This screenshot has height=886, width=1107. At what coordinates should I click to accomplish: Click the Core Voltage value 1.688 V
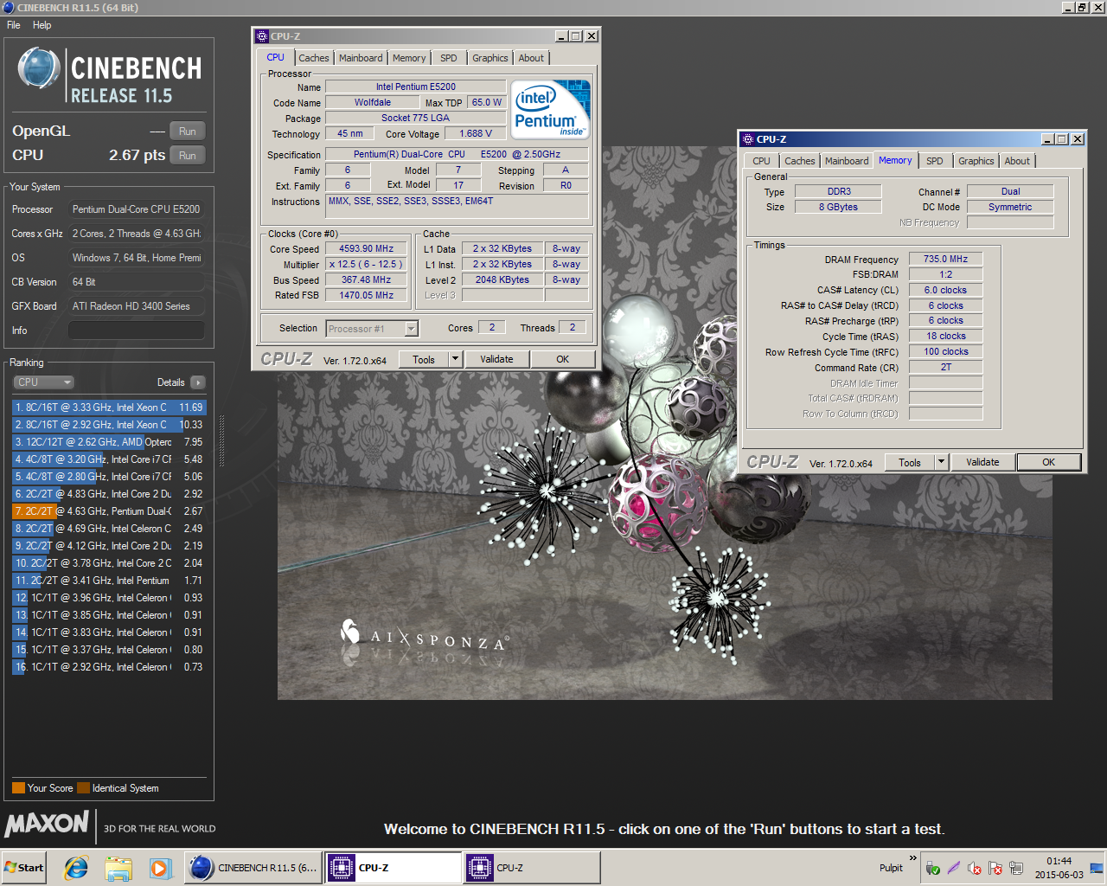coord(476,134)
